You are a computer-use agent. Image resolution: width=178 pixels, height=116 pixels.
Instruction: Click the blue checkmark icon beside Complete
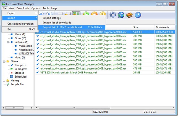coord(12,65)
